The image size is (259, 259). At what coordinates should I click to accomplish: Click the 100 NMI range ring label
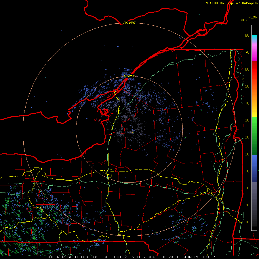coord(129,23)
